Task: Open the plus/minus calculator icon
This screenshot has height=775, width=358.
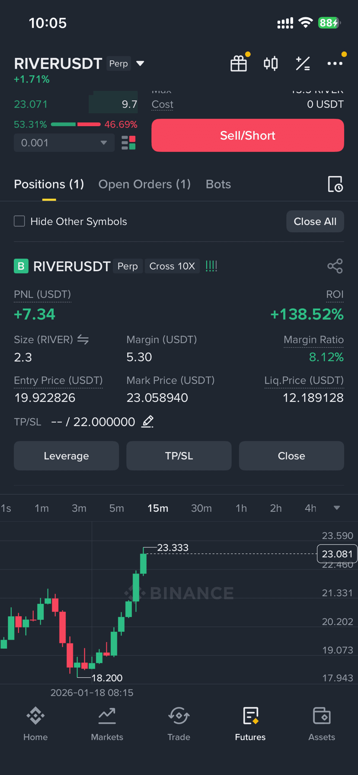Action: click(303, 64)
